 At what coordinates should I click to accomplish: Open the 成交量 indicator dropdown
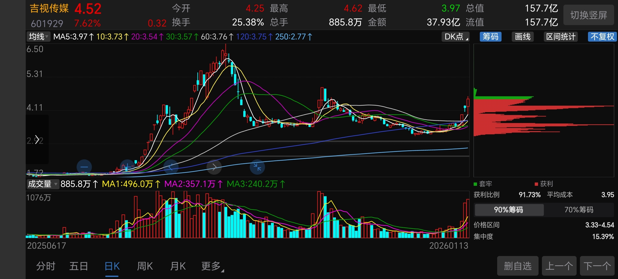pyautogui.click(x=43, y=184)
